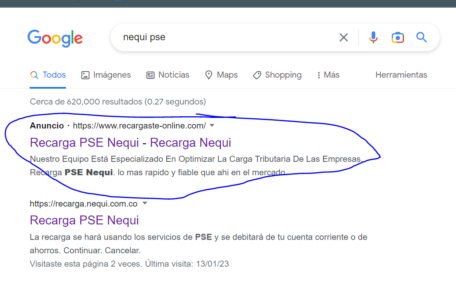Viewport: 456px width, 285px height.
Task: Click the ad URL https://www.recargaste-online.com/
Action: pyautogui.click(x=139, y=126)
